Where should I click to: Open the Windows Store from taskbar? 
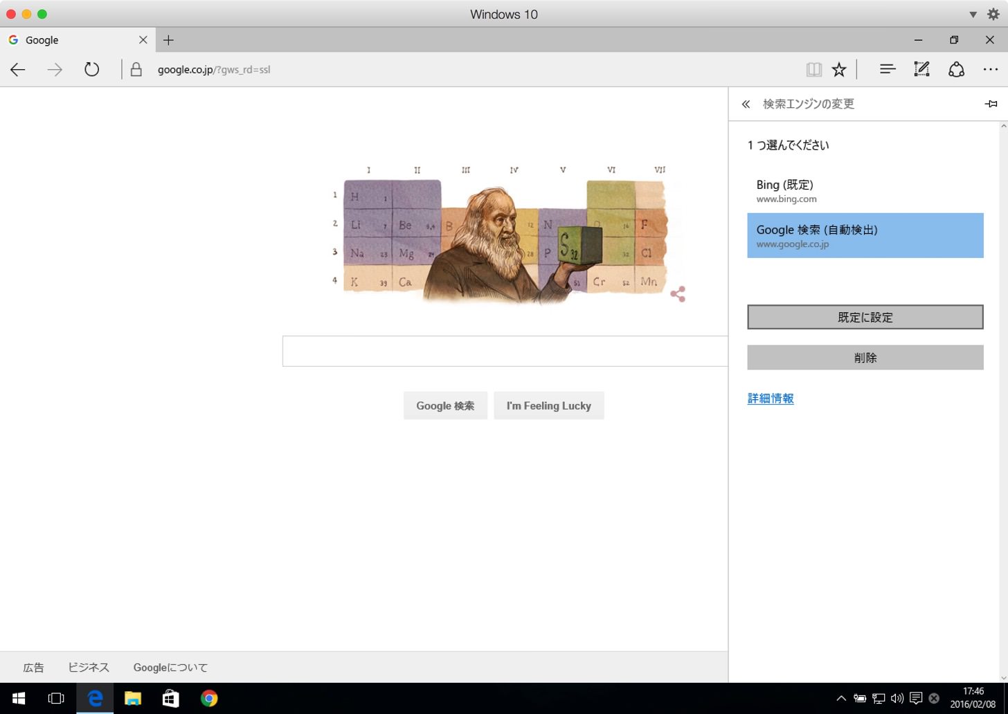pos(170,698)
